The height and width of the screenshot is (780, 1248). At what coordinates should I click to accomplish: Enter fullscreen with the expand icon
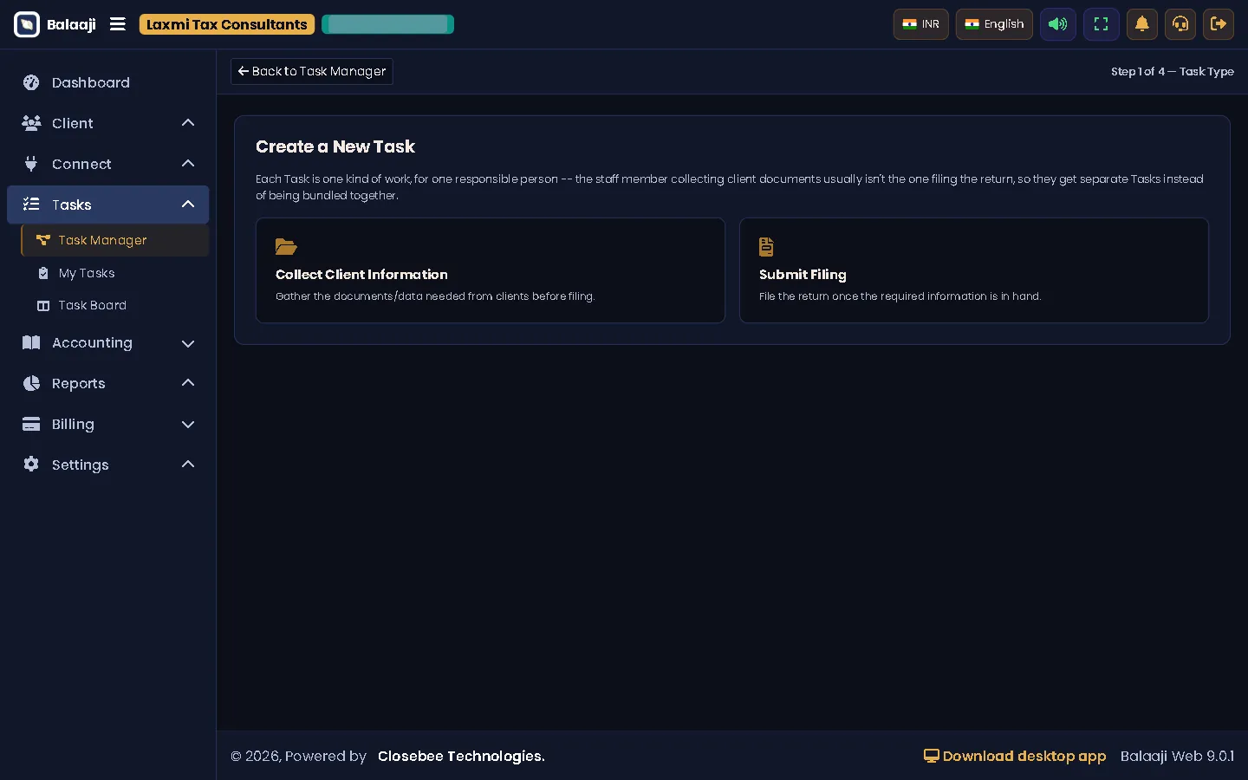click(1102, 24)
